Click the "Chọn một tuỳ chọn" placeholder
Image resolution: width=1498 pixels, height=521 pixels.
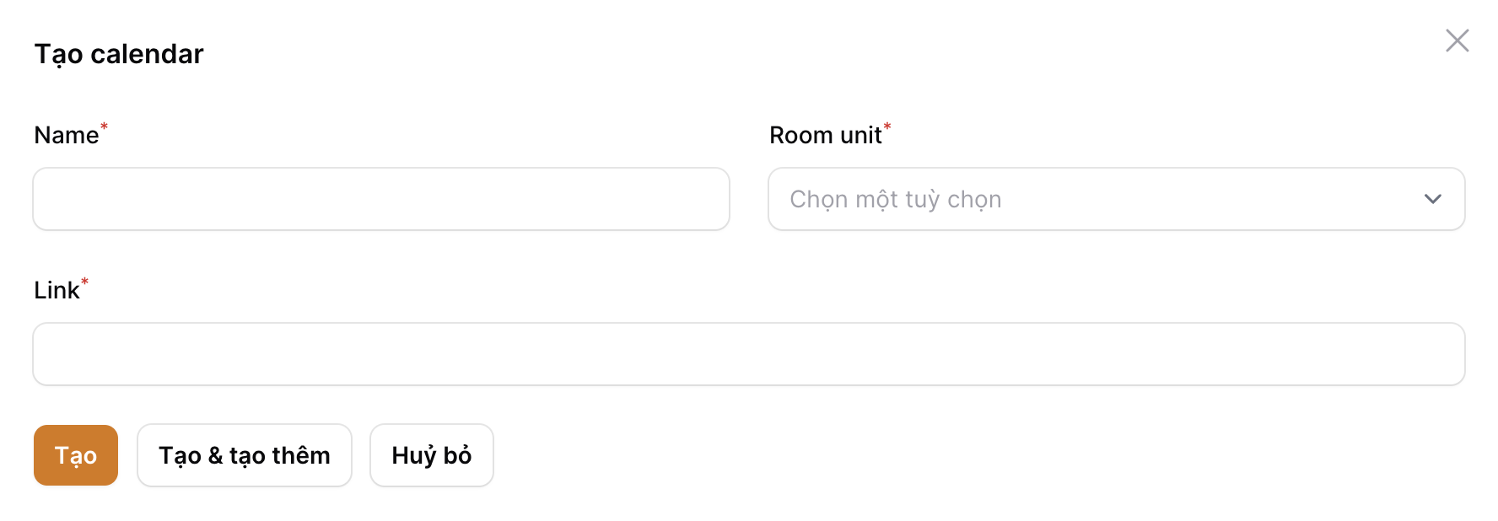pyautogui.click(x=896, y=199)
